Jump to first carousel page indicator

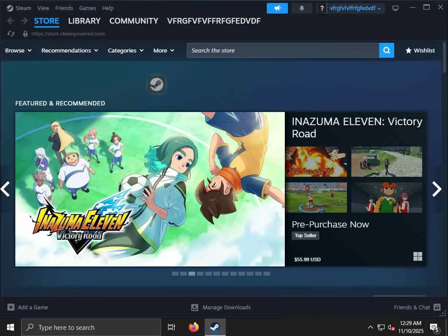point(175,274)
